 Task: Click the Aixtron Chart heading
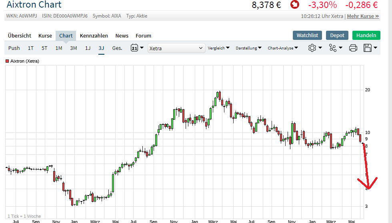(34, 4)
